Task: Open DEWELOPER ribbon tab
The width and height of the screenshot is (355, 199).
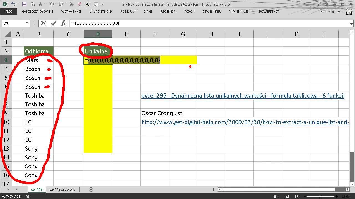Action: pyautogui.click(x=212, y=12)
